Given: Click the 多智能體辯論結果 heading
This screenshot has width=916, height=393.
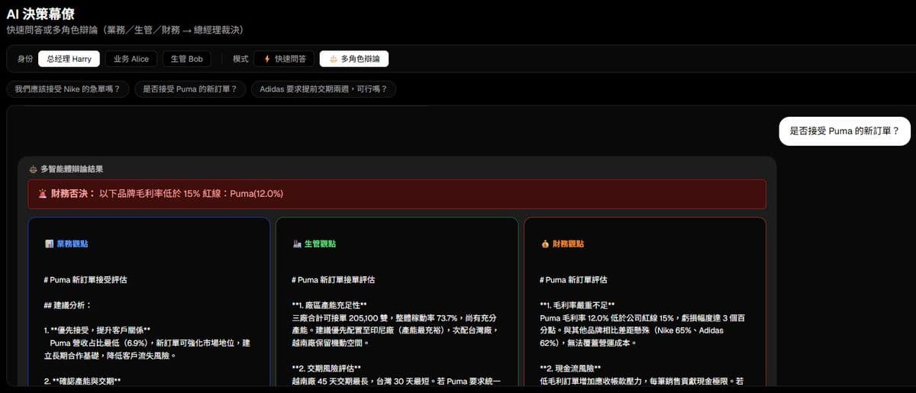Looking at the screenshot, I should pos(72,169).
